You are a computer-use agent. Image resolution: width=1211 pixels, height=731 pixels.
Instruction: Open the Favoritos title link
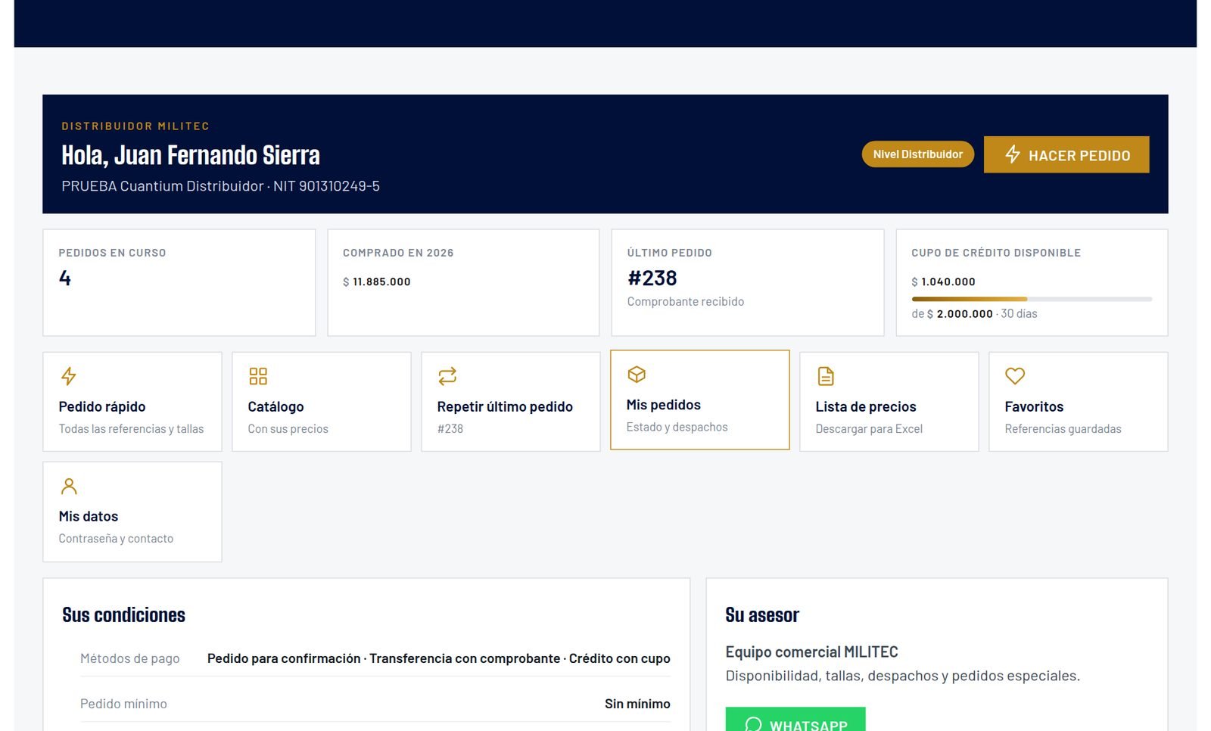pyautogui.click(x=1034, y=406)
